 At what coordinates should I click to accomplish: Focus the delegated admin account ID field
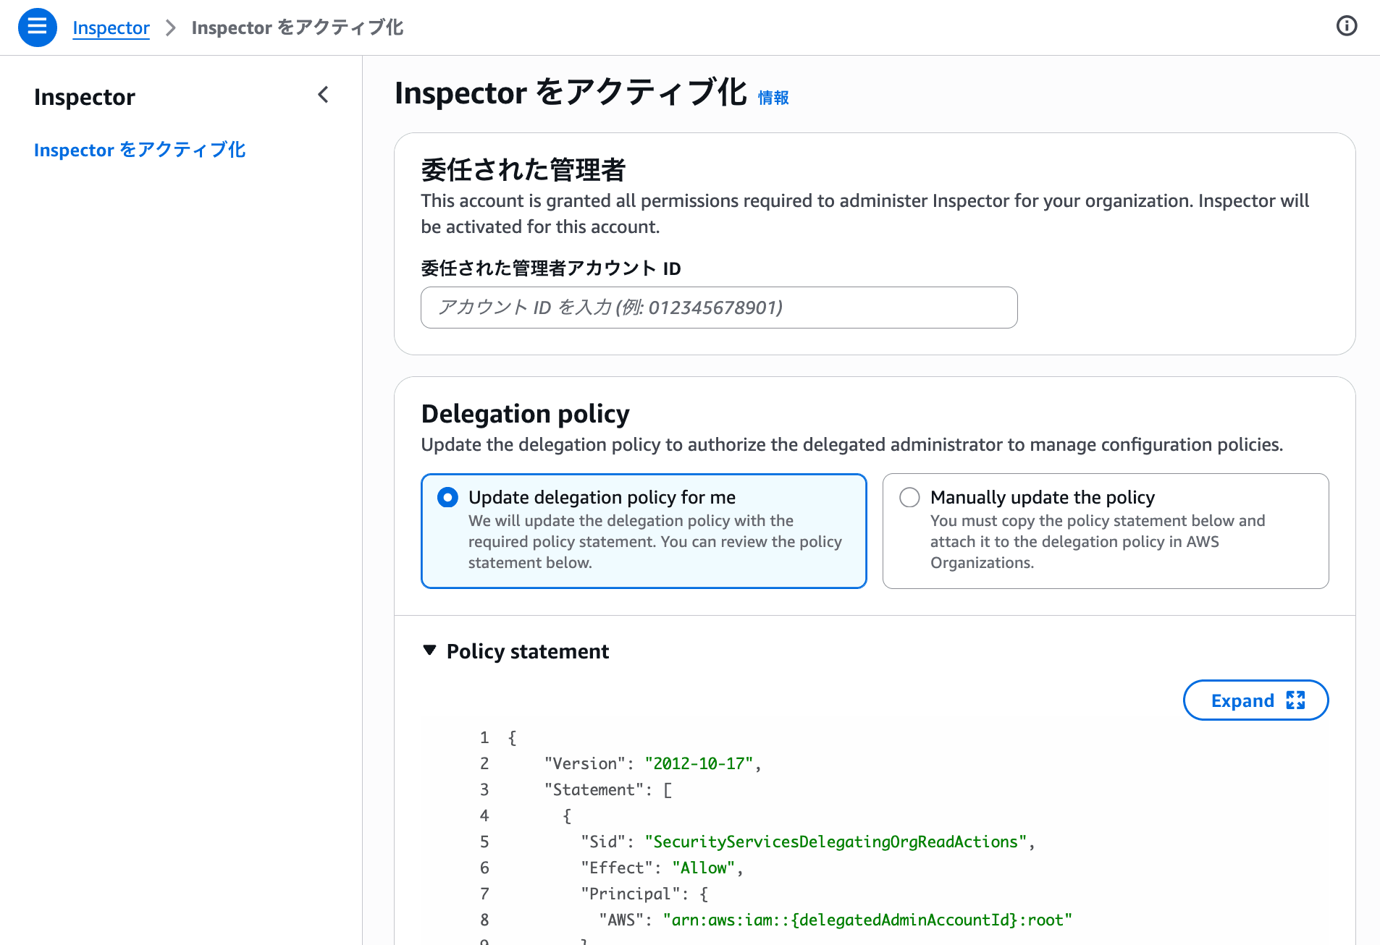(x=719, y=308)
